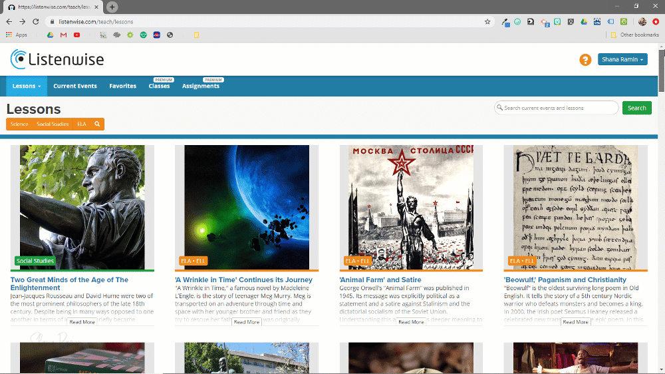Image resolution: width=665 pixels, height=374 pixels.
Task: Open 'Beowulf,' Paganism and Christianity link
Action: point(565,280)
